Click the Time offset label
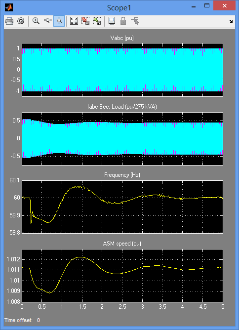 tap(18, 321)
